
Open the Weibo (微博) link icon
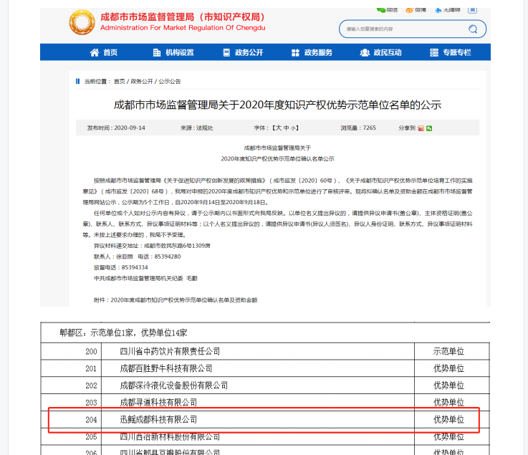pyautogui.click(x=410, y=11)
